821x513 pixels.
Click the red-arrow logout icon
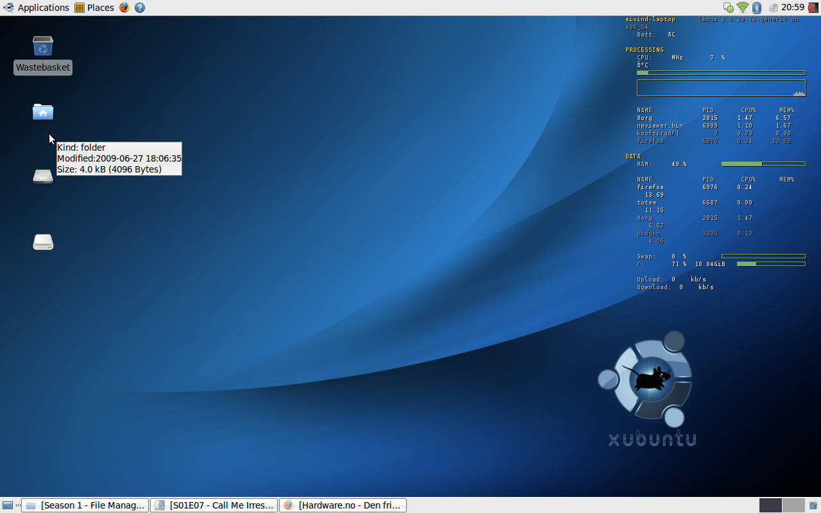(x=813, y=8)
